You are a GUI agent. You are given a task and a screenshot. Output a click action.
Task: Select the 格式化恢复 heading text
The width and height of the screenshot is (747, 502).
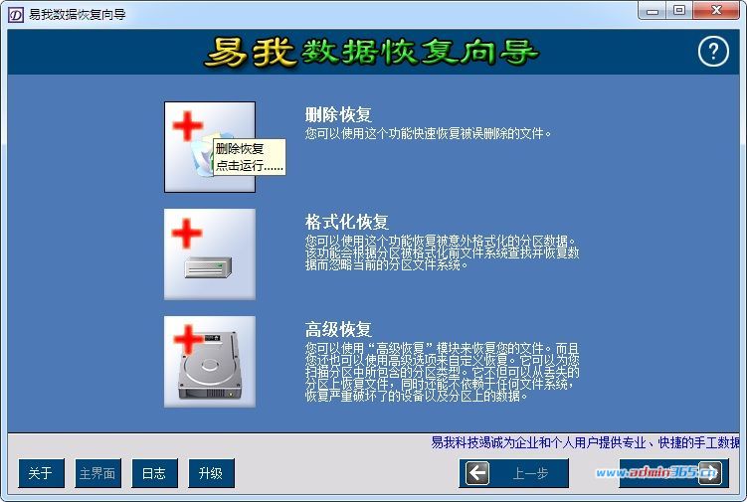[x=347, y=222]
